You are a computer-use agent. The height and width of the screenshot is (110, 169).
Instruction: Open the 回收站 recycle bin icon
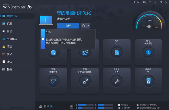[x=148, y=81]
